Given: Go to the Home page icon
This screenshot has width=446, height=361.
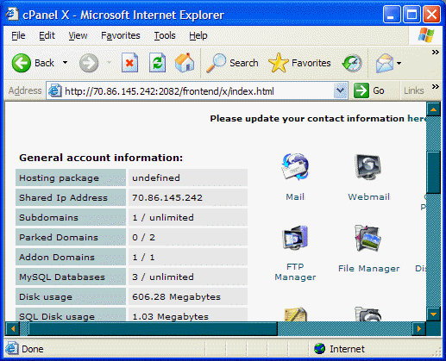Looking at the screenshot, I should click(185, 62).
